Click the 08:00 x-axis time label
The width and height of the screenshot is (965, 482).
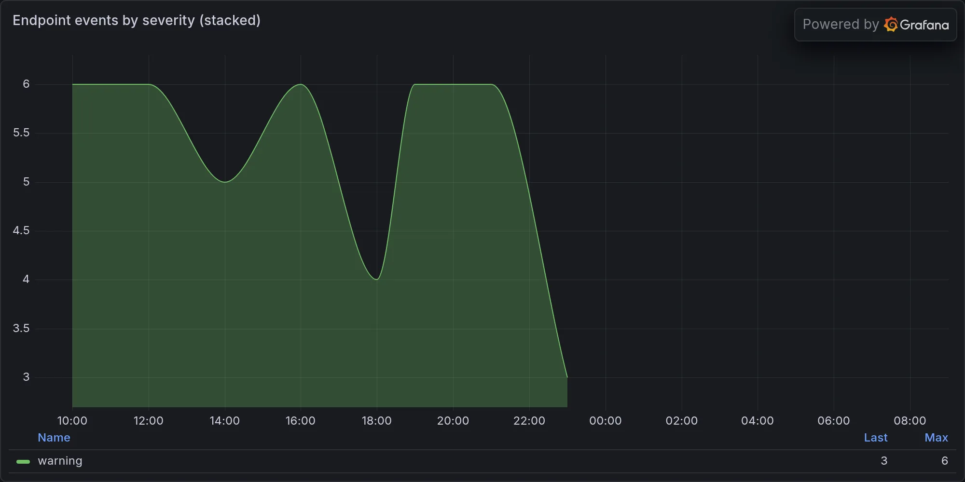910,421
